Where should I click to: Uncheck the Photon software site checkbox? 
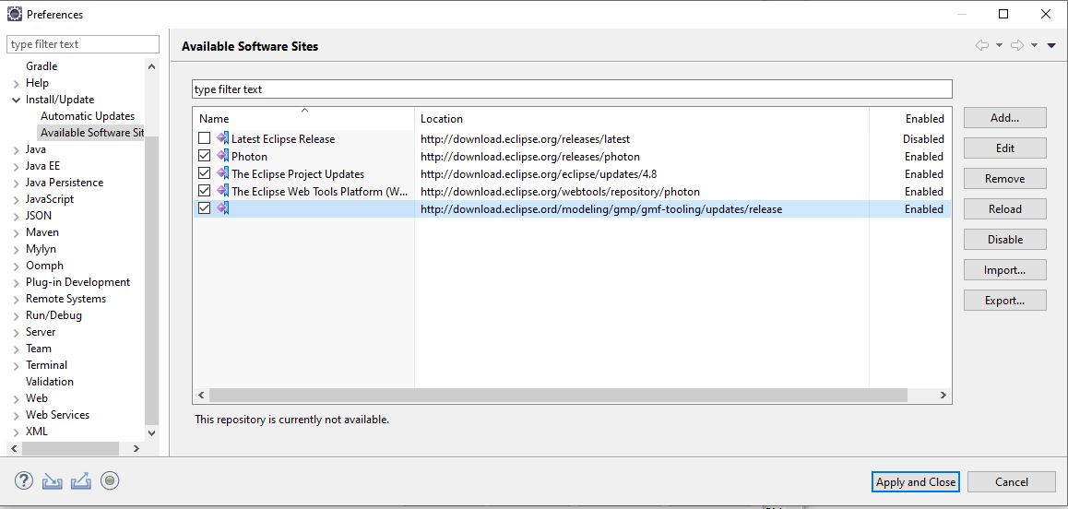(205, 157)
